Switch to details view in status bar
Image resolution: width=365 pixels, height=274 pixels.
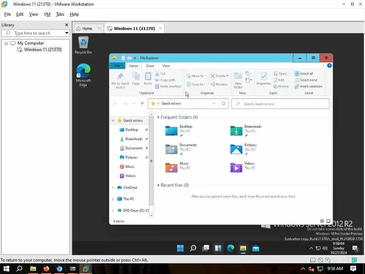pyautogui.click(x=322, y=221)
